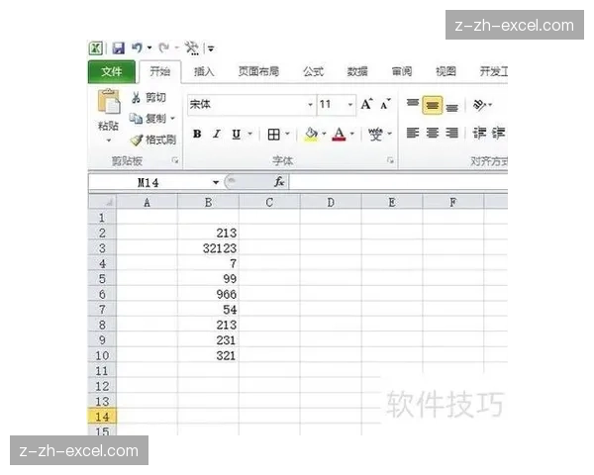The image size is (594, 475).
Task: Select cell containing 966
Action: click(208, 294)
